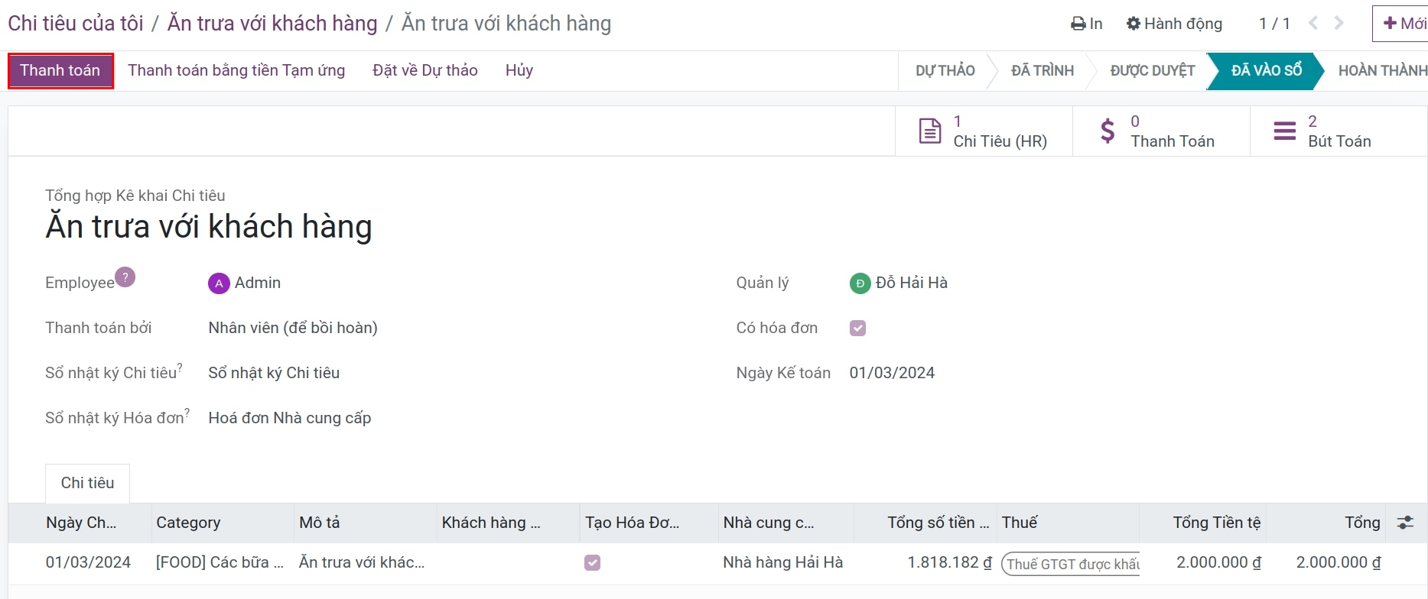Click Nhà hàng Hải Hà vendor cell
Screen dimensions: 1428x599
(x=783, y=563)
